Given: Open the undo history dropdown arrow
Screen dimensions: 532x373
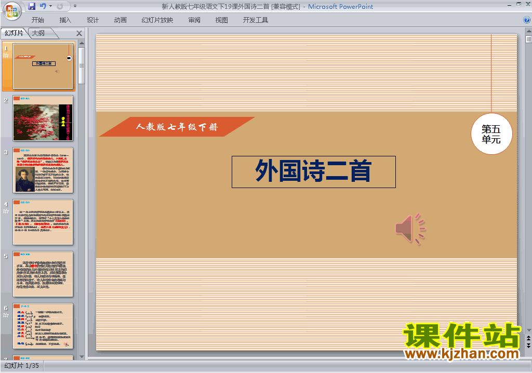Looking at the screenshot, I should pyautogui.click(x=50, y=6).
